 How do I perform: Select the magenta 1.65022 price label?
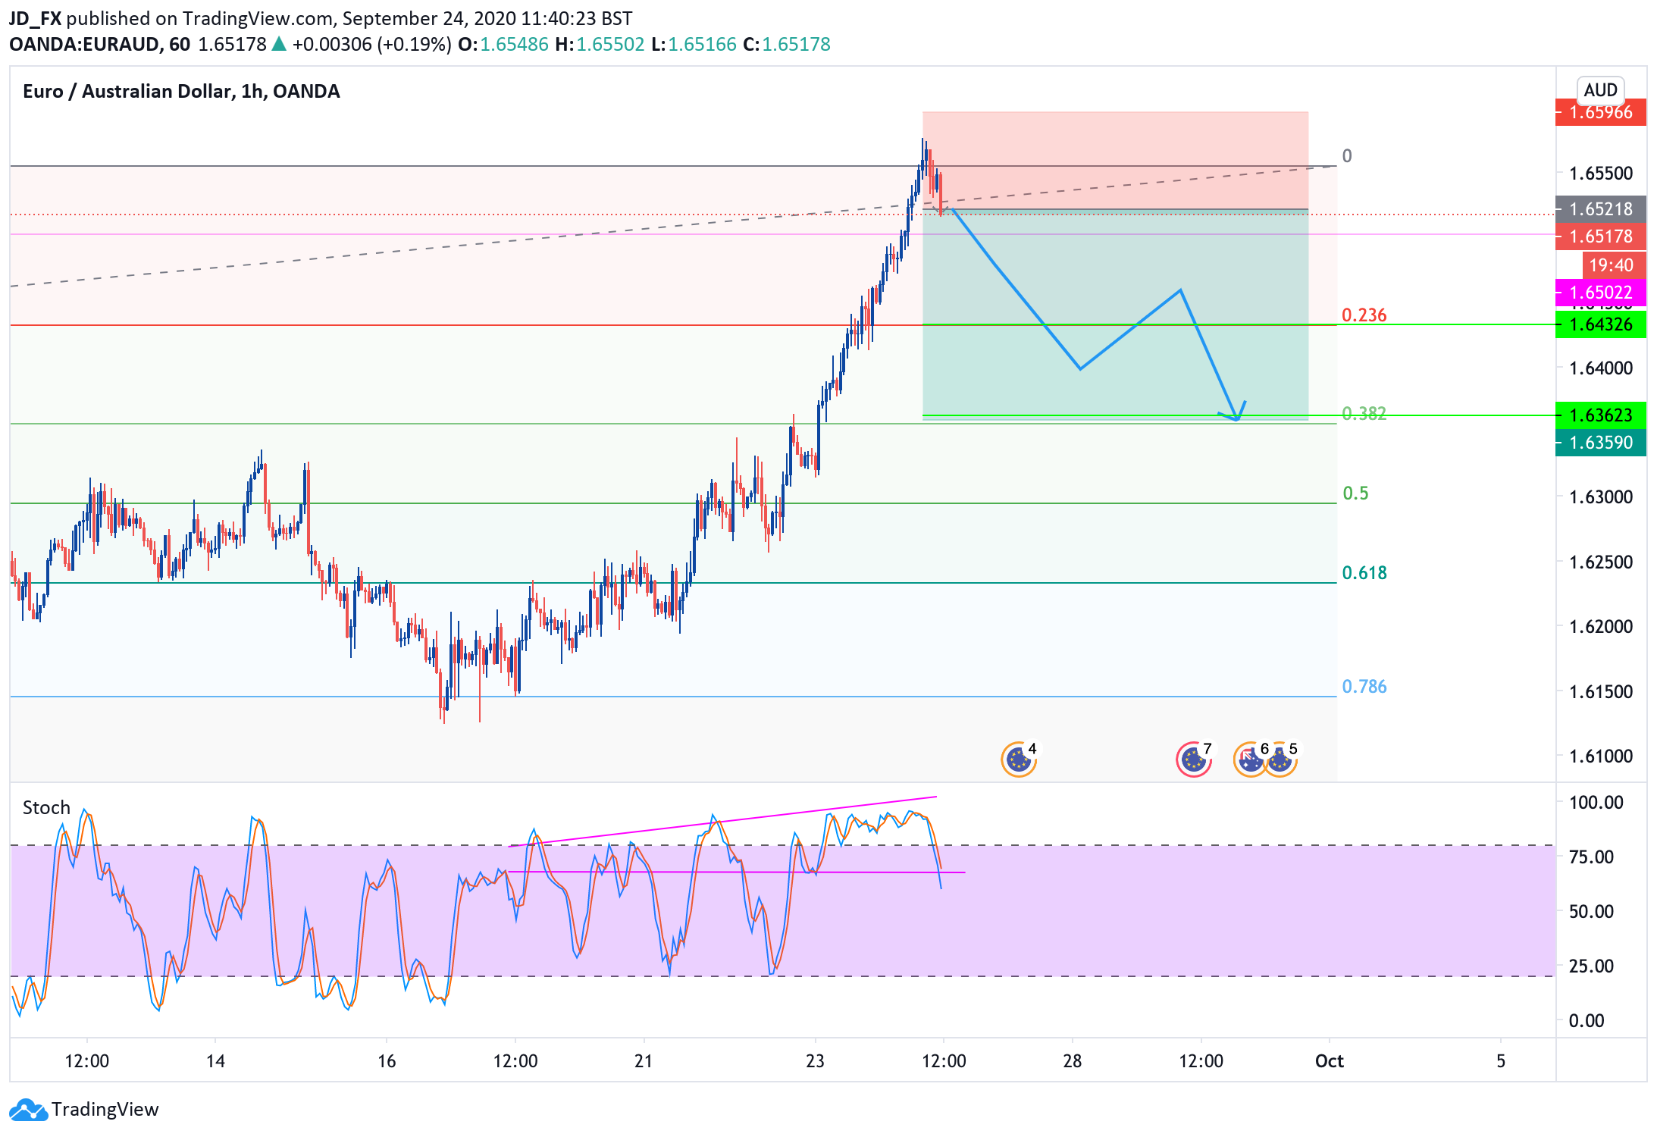point(1600,293)
